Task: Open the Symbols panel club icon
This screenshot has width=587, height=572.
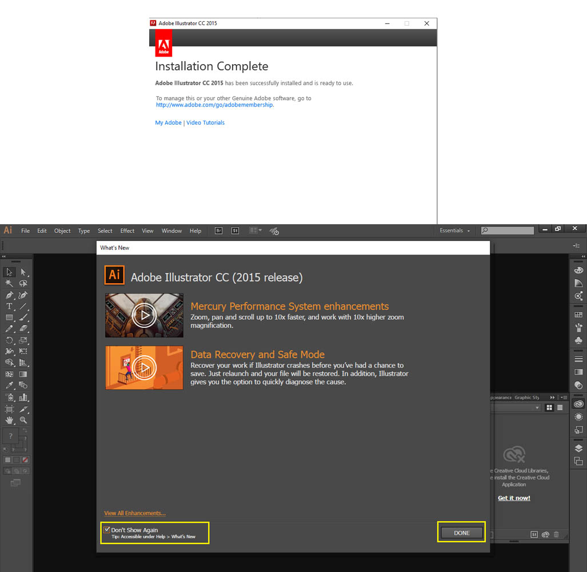Action: point(578,340)
